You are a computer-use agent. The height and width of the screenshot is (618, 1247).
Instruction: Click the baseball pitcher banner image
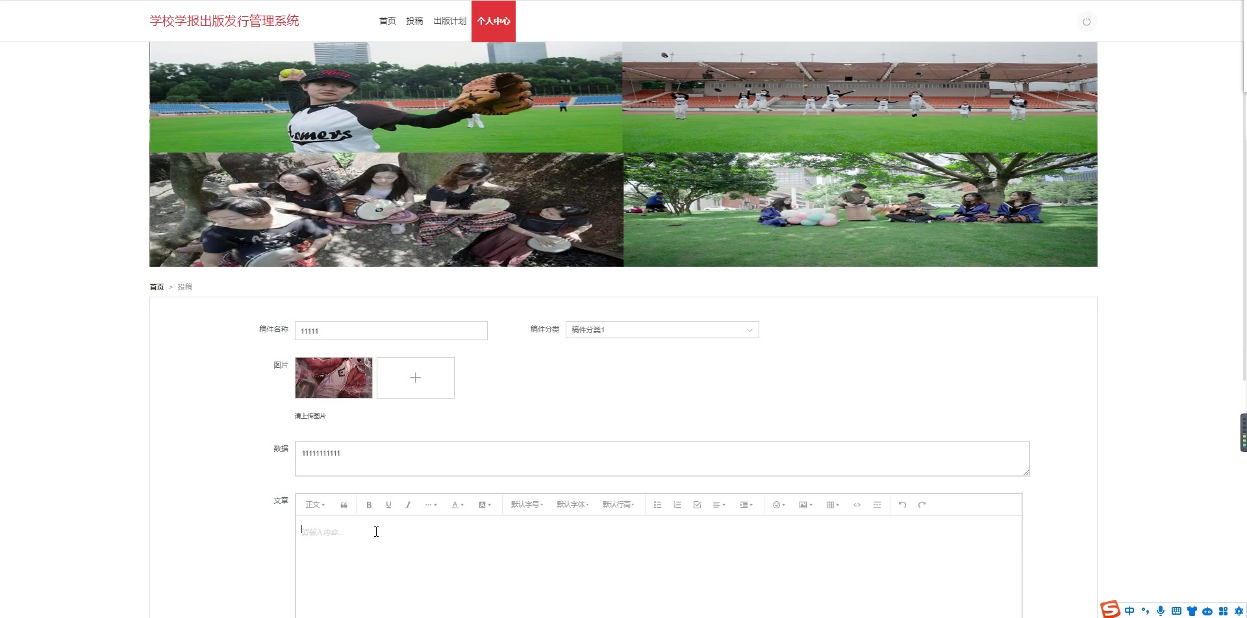pyautogui.click(x=386, y=97)
